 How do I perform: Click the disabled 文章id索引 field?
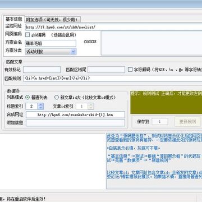tap(82, 107)
